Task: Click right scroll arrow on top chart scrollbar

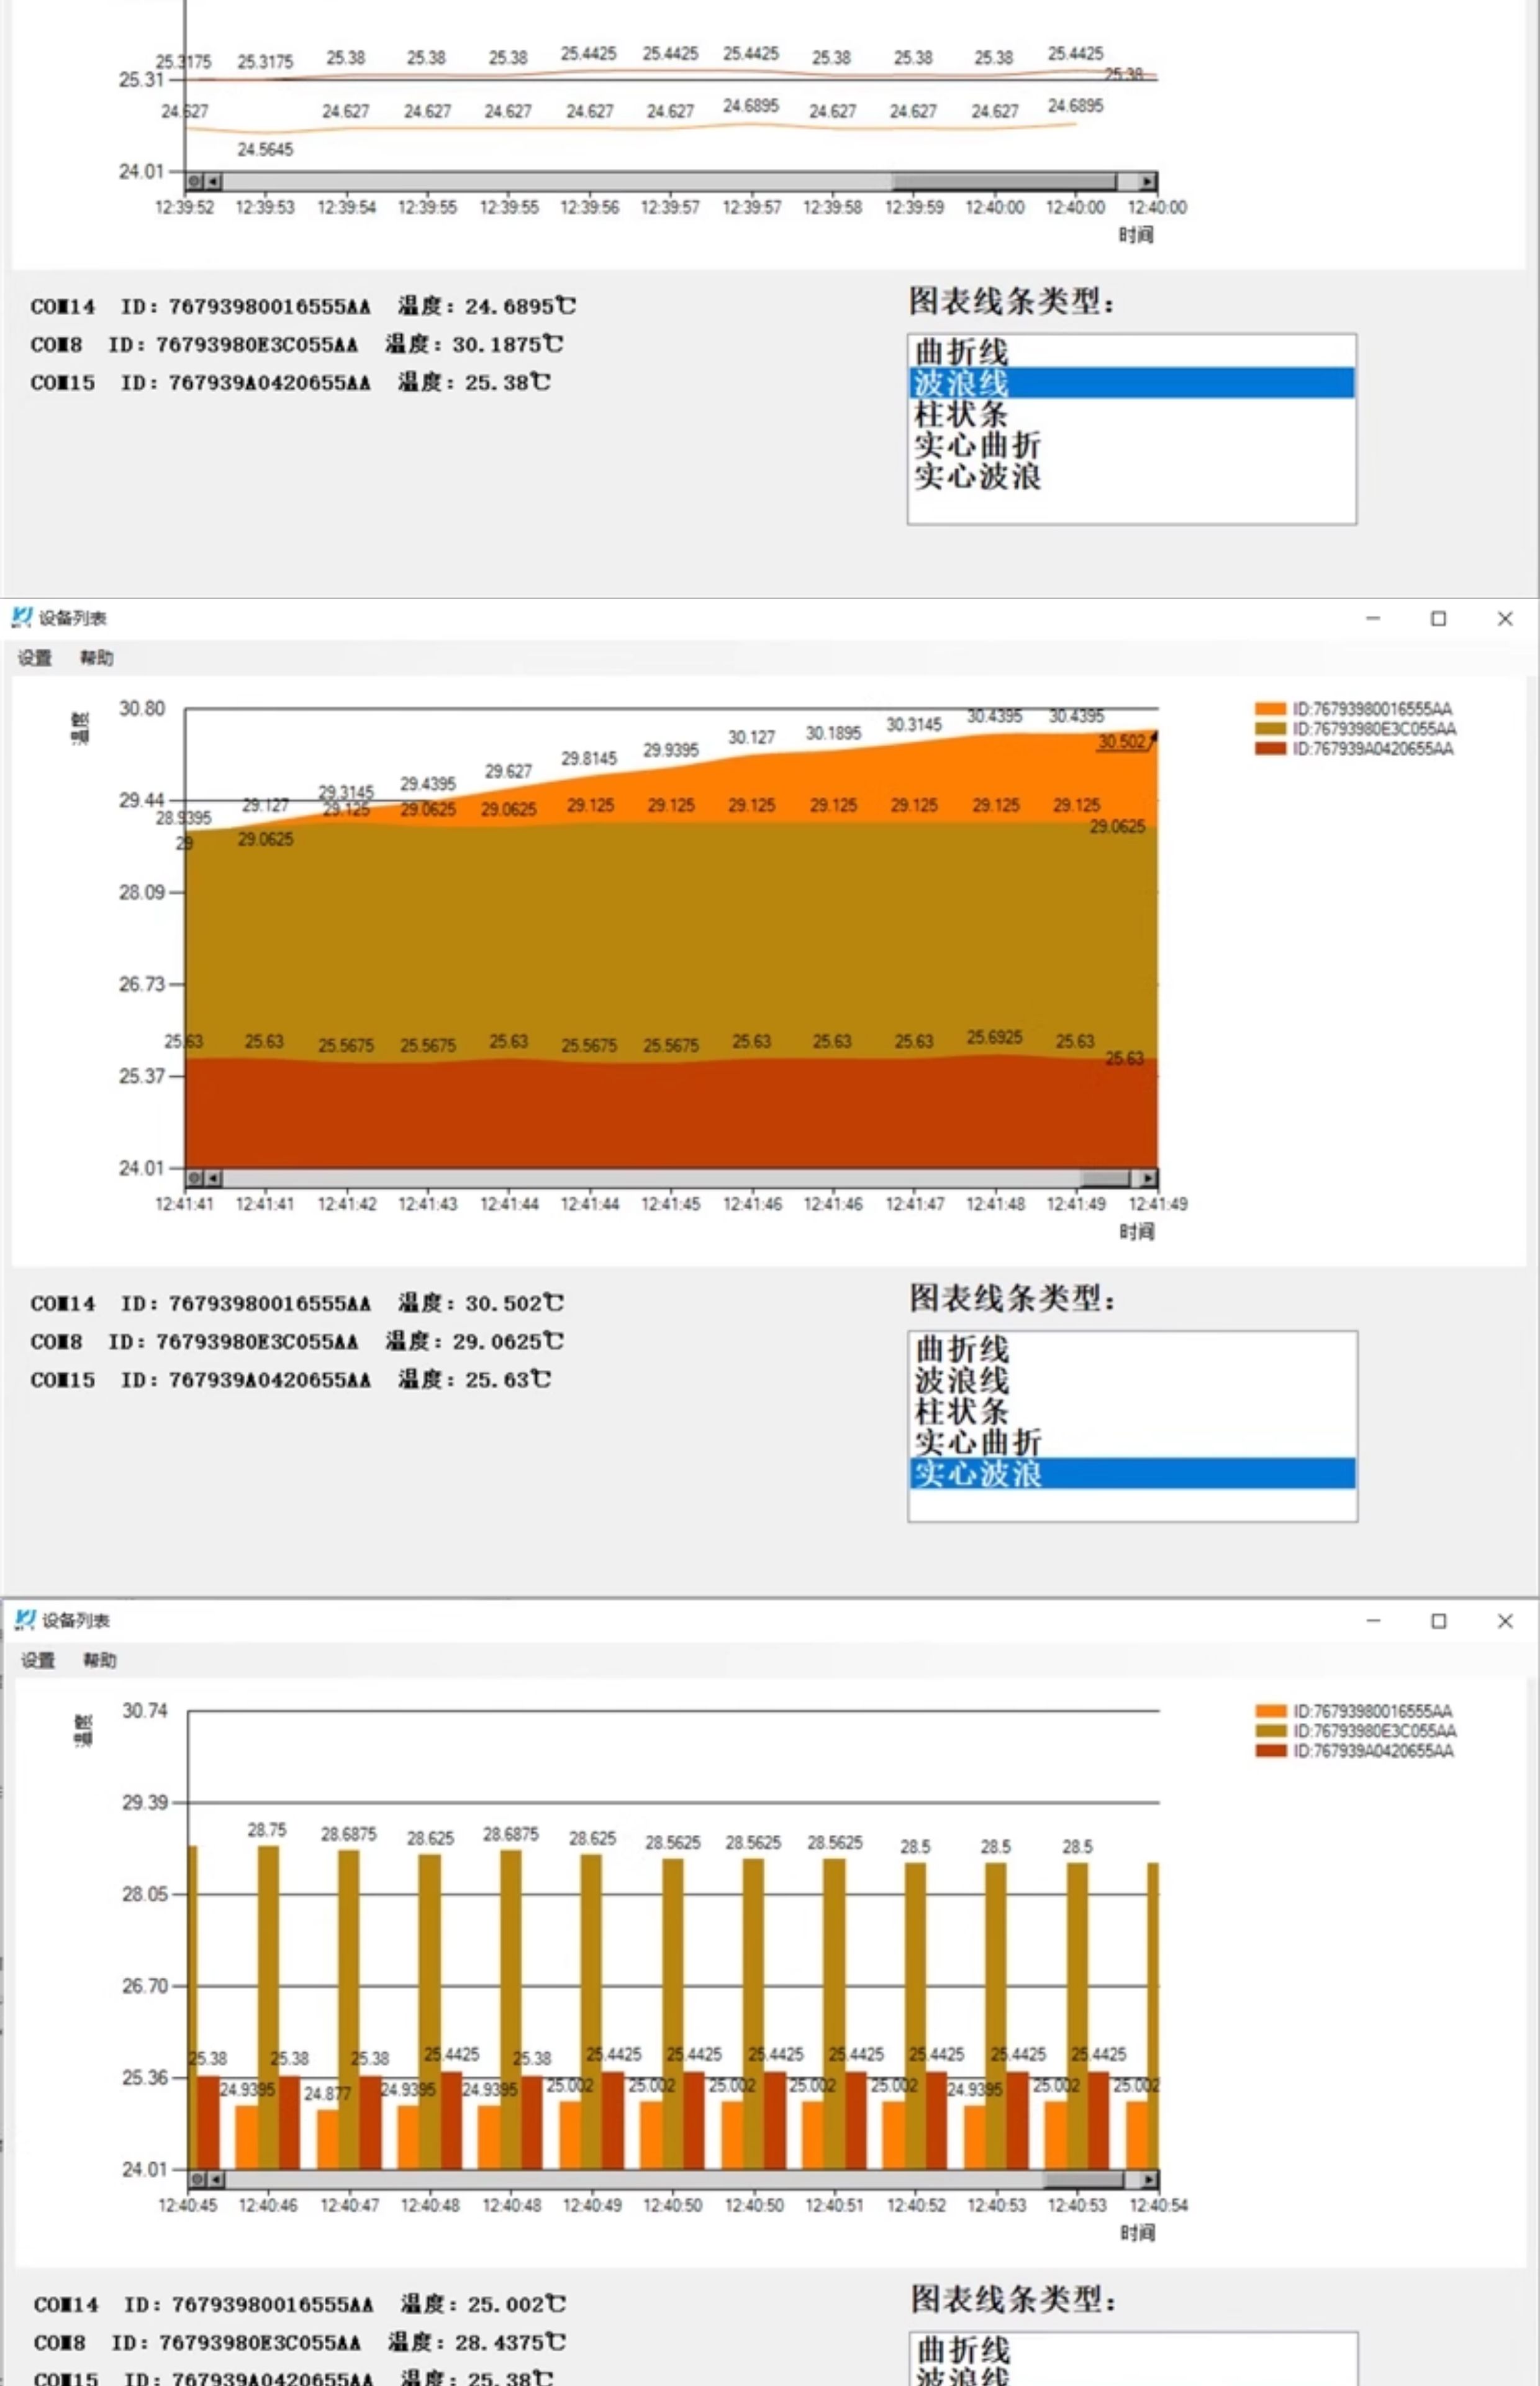Action: coord(1148,181)
